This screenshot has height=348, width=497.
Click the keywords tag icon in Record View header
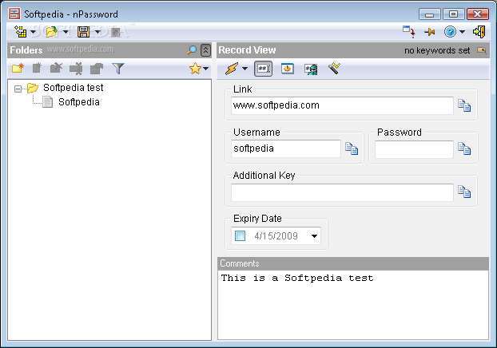coord(482,50)
